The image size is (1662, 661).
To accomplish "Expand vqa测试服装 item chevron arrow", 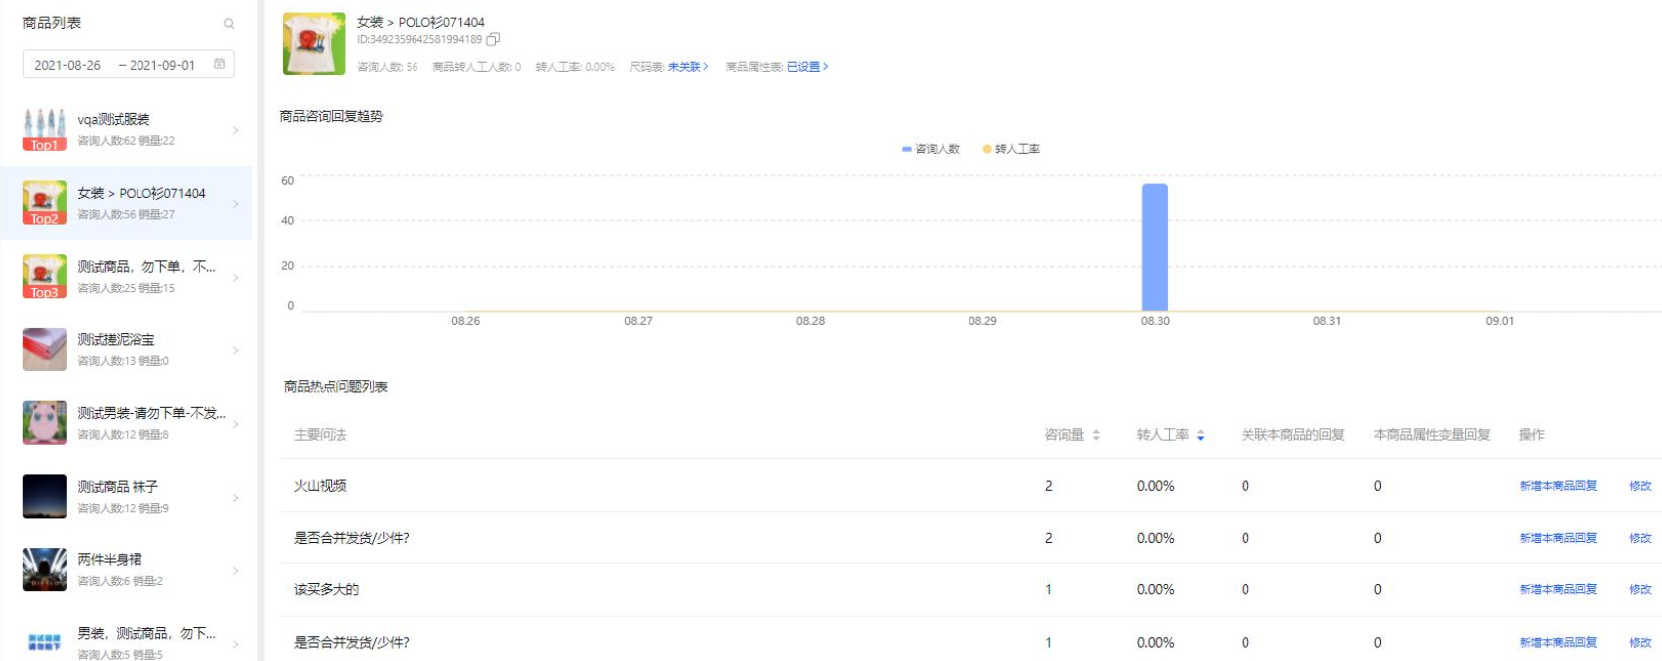I will tap(236, 130).
